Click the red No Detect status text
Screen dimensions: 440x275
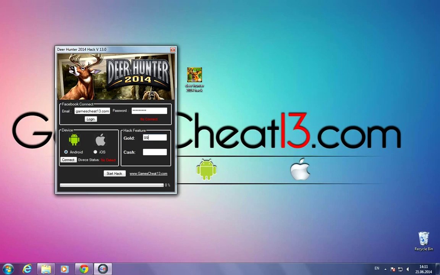(x=108, y=160)
